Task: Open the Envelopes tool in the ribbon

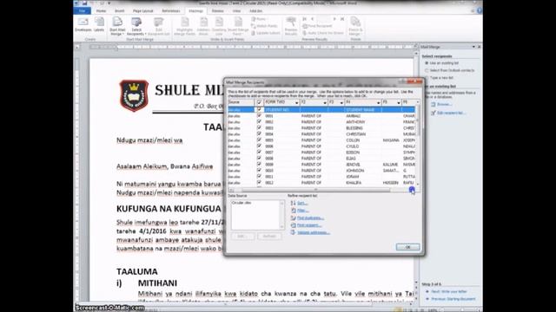Action: tap(83, 25)
